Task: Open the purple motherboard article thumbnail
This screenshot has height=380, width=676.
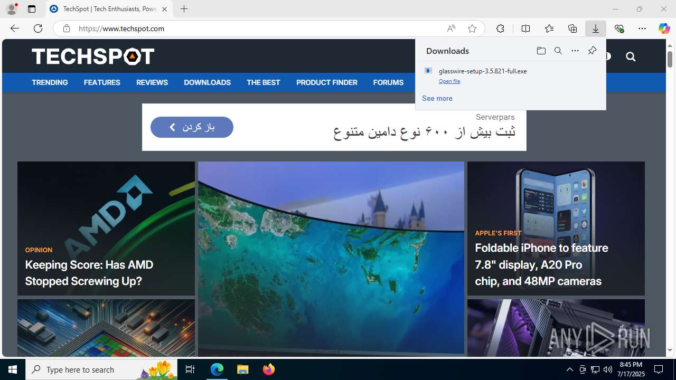Action: [x=556, y=328]
